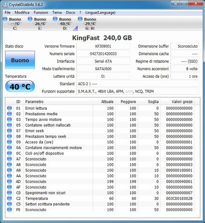Click firmware version field KFJ09001
Screen dimensions: 205x223
pyautogui.click(x=103, y=46)
